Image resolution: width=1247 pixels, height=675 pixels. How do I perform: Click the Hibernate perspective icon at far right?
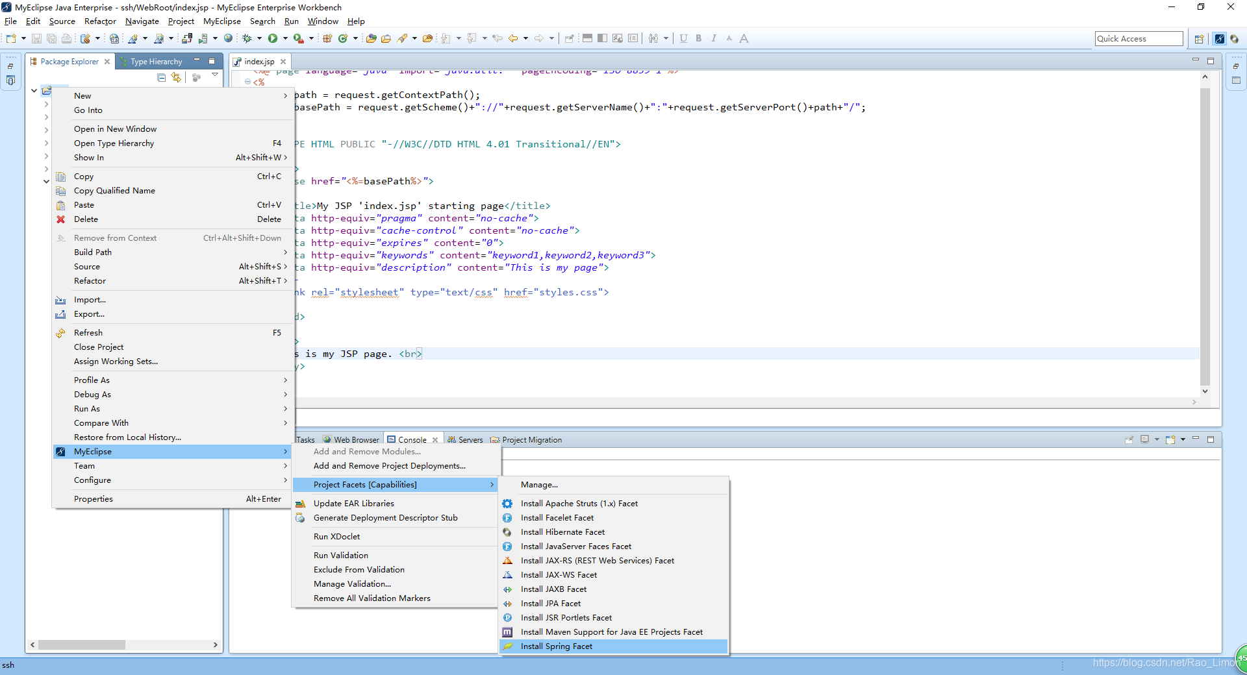tap(1234, 39)
